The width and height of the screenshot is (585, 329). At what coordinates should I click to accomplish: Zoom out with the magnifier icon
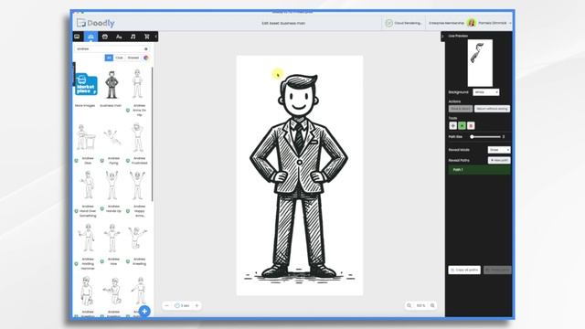pyautogui.click(x=409, y=305)
